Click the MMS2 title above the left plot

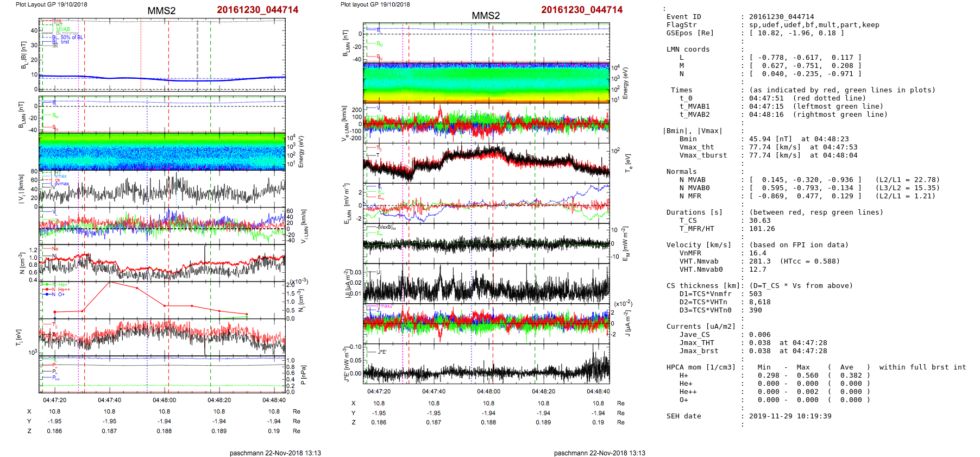click(x=161, y=11)
